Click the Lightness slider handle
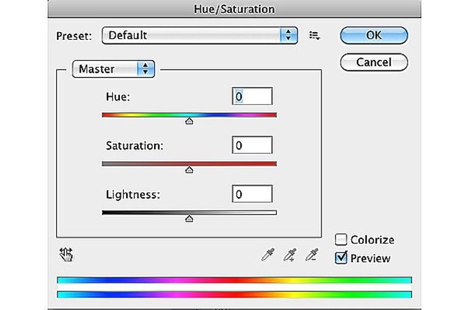The width and height of the screenshot is (466, 310). (x=189, y=219)
